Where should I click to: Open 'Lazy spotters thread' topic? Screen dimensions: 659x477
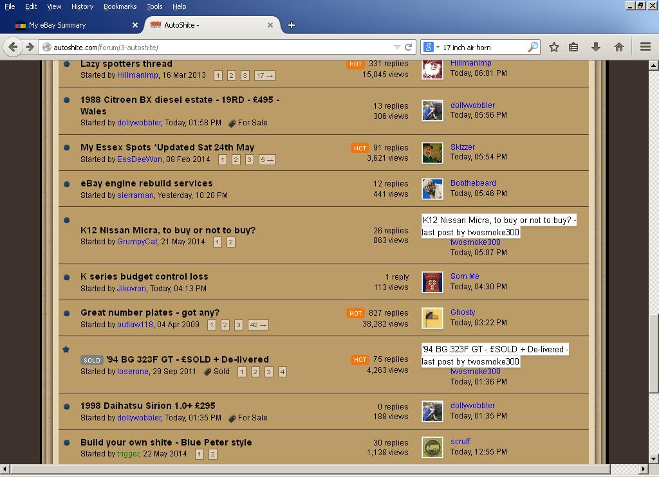pyautogui.click(x=127, y=64)
